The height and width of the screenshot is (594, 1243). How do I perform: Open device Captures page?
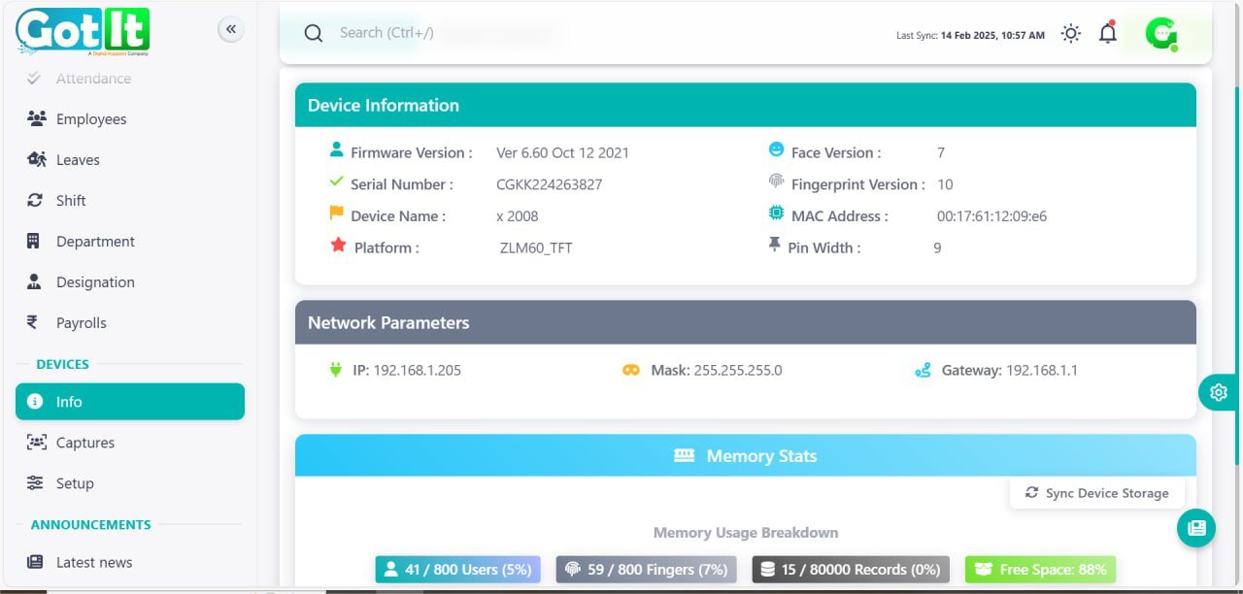(x=85, y=443)
